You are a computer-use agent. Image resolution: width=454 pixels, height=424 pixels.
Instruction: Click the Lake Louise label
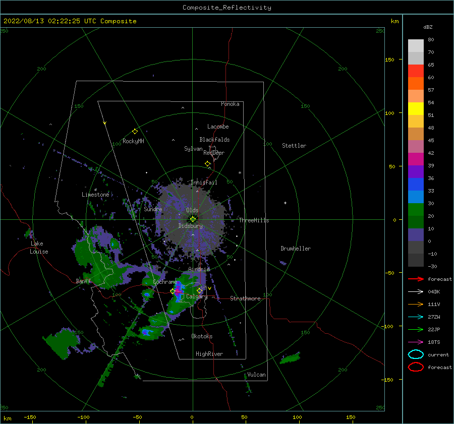coord(39,248)
